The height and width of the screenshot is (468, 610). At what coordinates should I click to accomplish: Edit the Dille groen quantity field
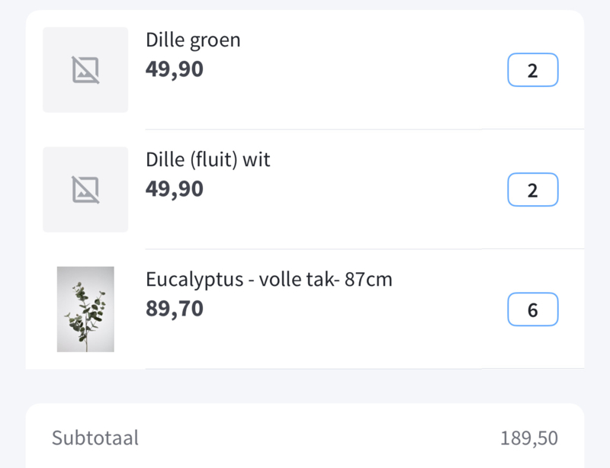coord(533,70)
